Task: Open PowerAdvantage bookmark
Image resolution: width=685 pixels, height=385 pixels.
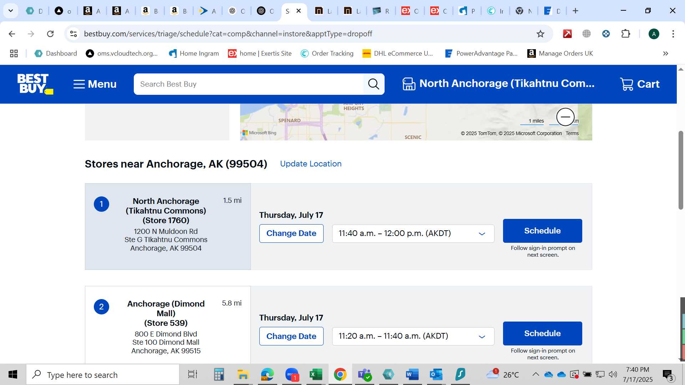Action: tap(481, 53)
